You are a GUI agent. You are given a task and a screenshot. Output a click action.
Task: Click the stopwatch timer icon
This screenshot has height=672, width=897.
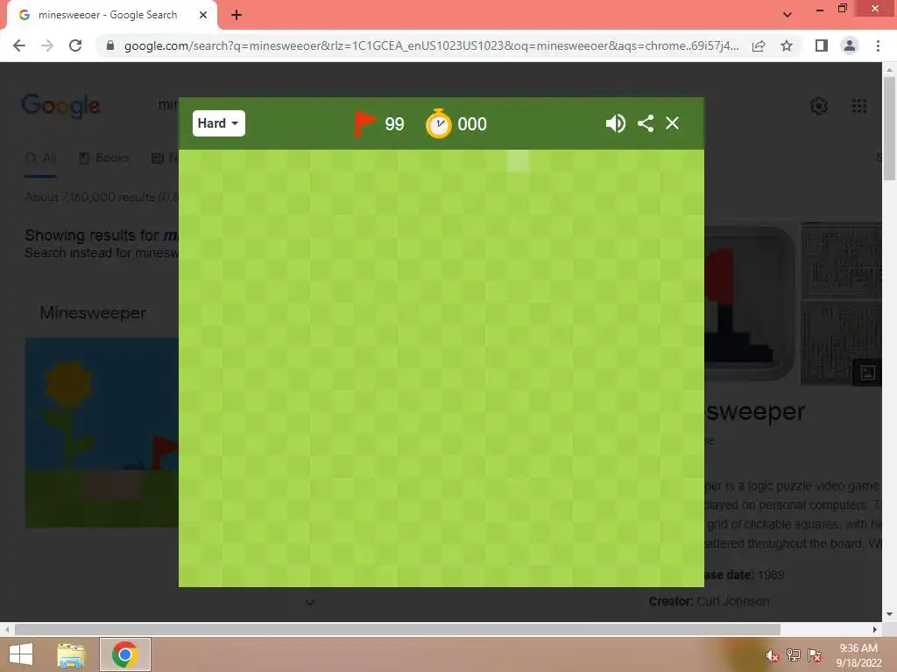coord(439,123)
